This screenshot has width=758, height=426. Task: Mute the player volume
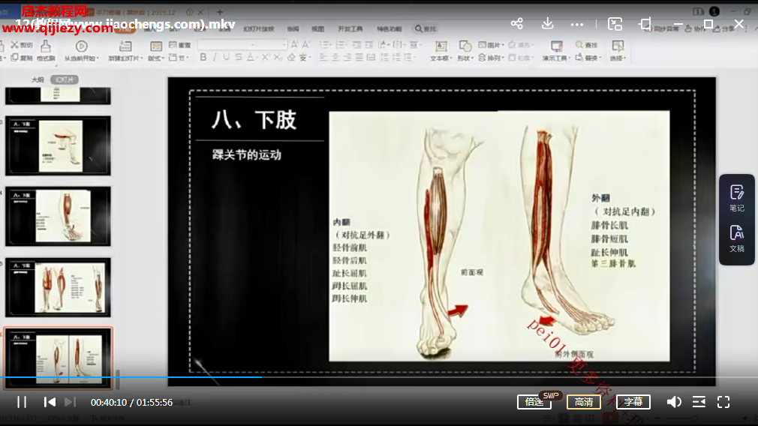(674, 402)
